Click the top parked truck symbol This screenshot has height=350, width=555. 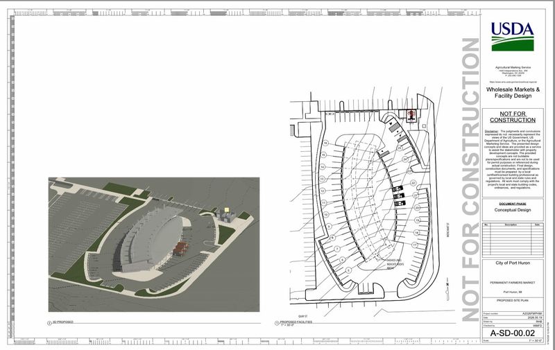coord(398,189)
